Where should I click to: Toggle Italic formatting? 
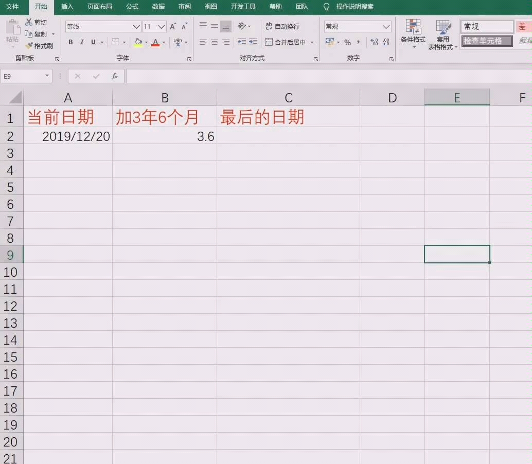coord(82,42)
